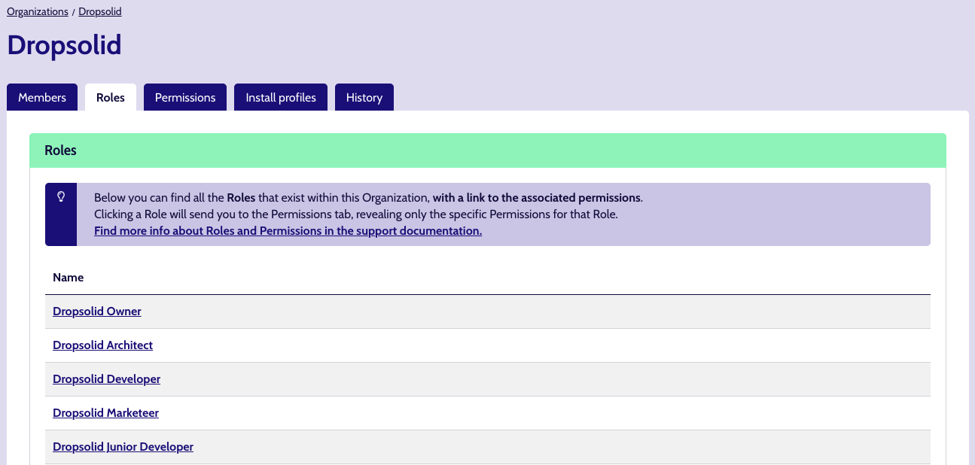Click the 'Clicking a Role will send you' text
The width and height of the screenshot is (975, 465).
pyautogui.click(x=355, y=214)
